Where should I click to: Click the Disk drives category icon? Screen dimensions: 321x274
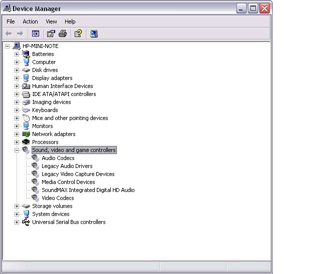26,70
